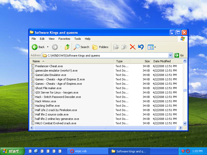The image size is (207, 155).
Task: Click the Copy To toolbar icon
Action: pyautogui.click(x=124, y=47)
